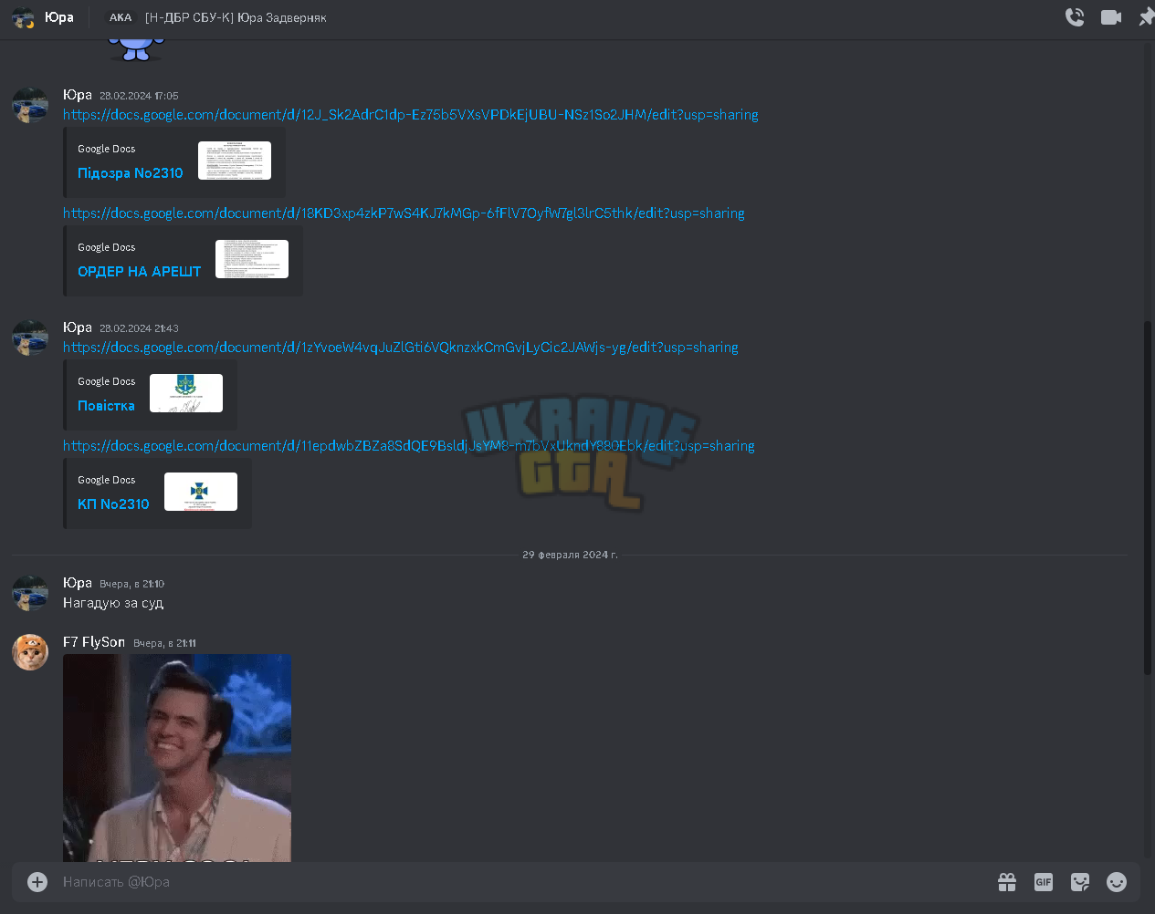Viewport: 1155px width, 914px height.
Task: Open the Google Docs link ending JAWjs-yg
Action: (x=400, y=348)
